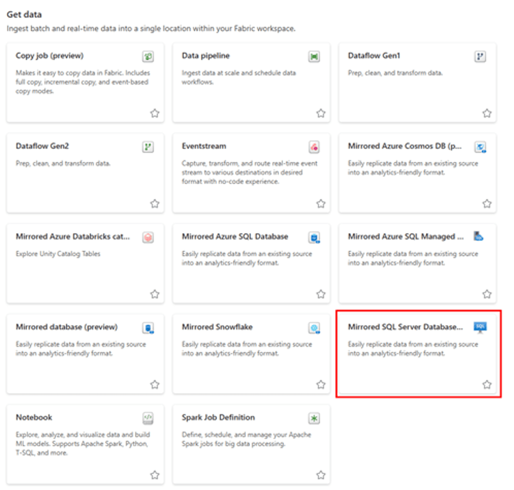The width and height of the screenshot is (514, 490).
Task: Click the Mirrored Azure Cosmos DB icon
Action: (x=480, y=147)
